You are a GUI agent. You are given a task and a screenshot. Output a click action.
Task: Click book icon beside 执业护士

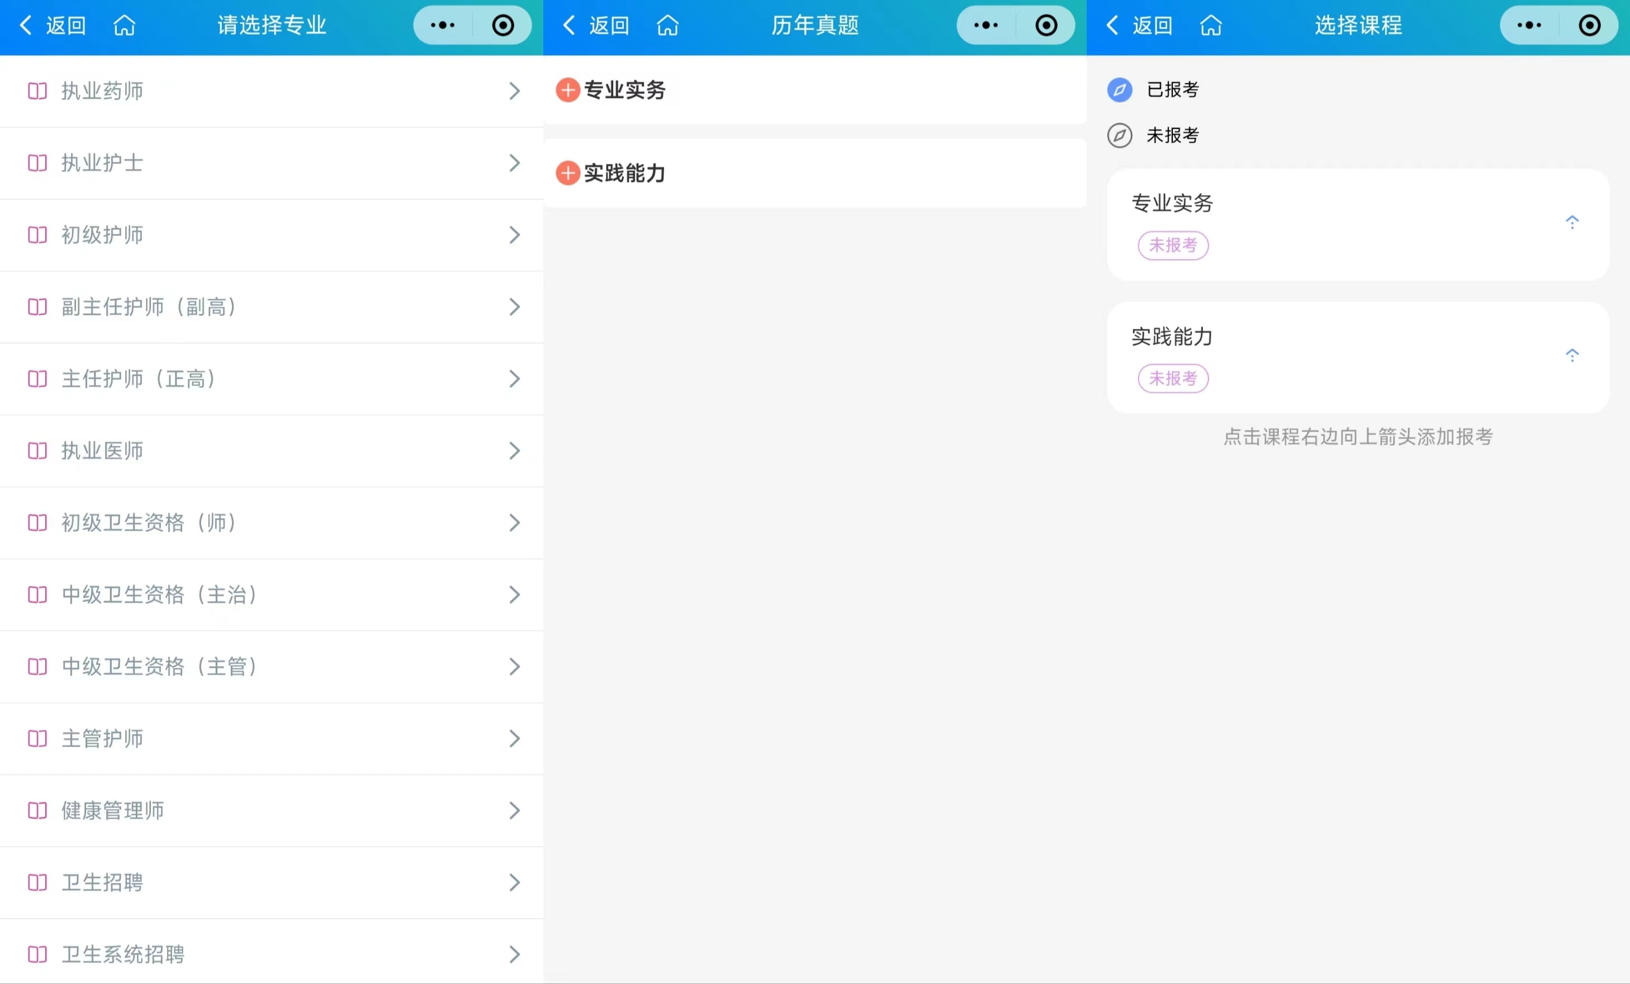coord(37,163)
